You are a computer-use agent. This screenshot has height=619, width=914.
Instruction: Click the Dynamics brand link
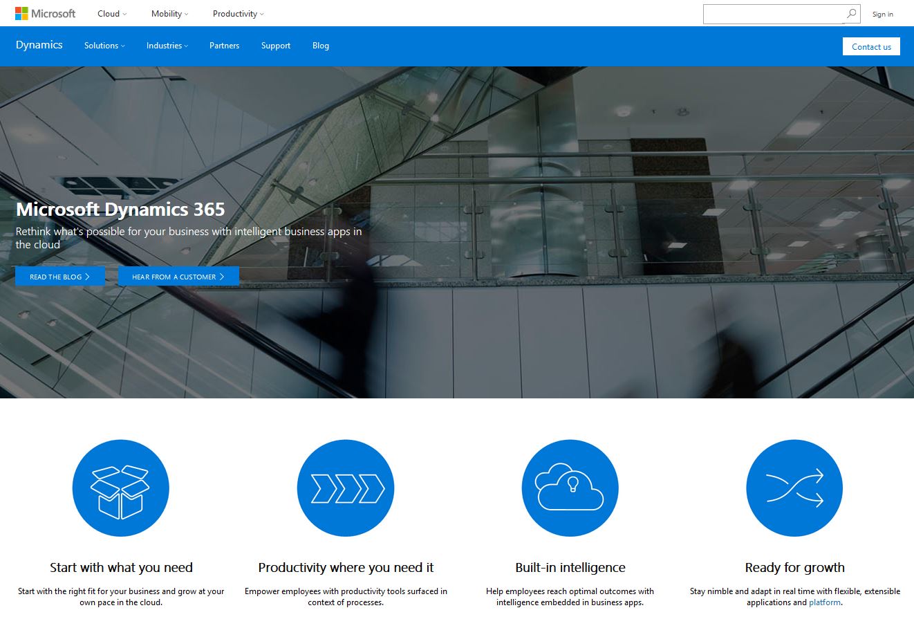(x=39, y=45)
